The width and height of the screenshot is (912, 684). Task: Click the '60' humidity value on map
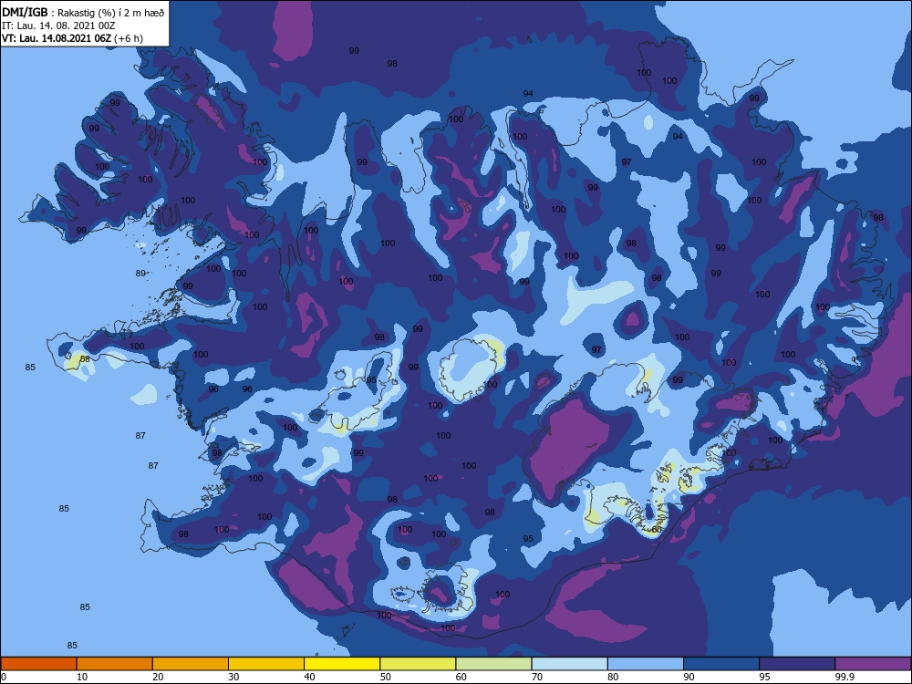[x=657, y=529]
